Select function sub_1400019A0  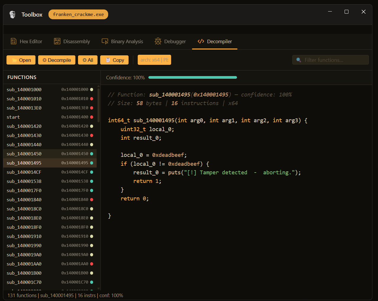coord(50,255)
